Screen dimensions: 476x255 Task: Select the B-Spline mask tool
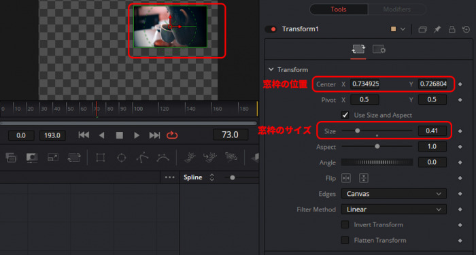pos(163,158)
